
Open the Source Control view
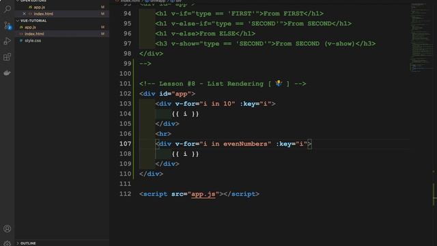point(8,26)
